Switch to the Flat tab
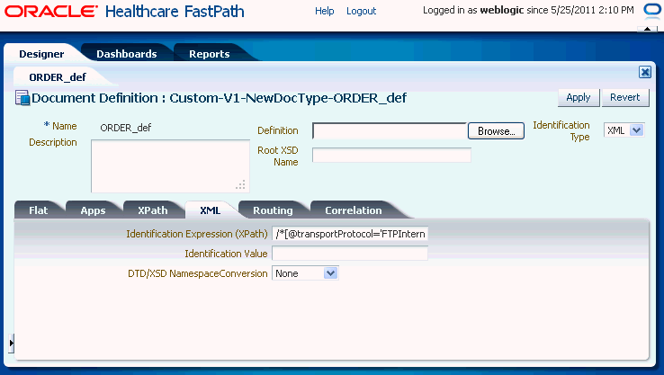The height and width of the screenshot is (375, 664). [39, 210]
